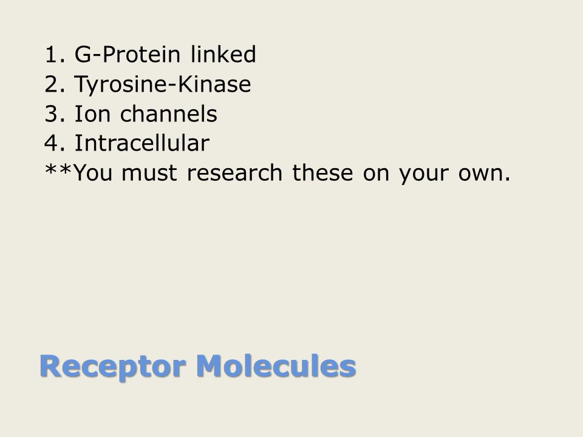583x437 pixels.
Task: Click the number 3 list marker
Action: (x=55, y=114)
